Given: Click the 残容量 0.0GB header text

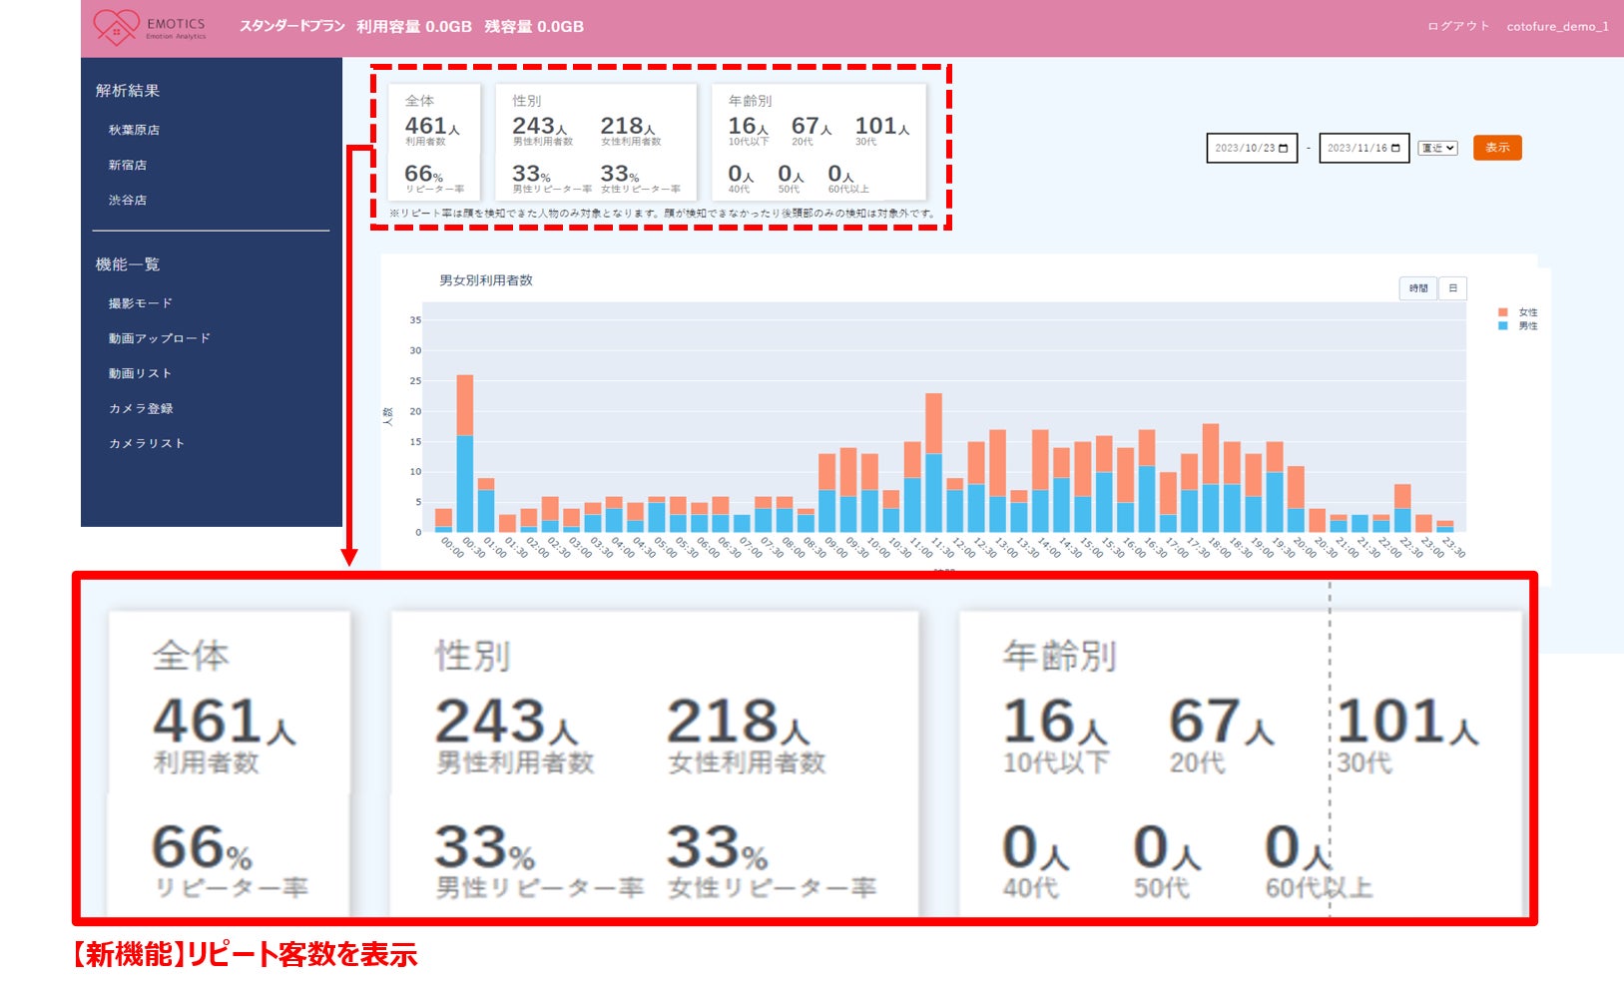Looking at the screenshot, I should (534, 26).
